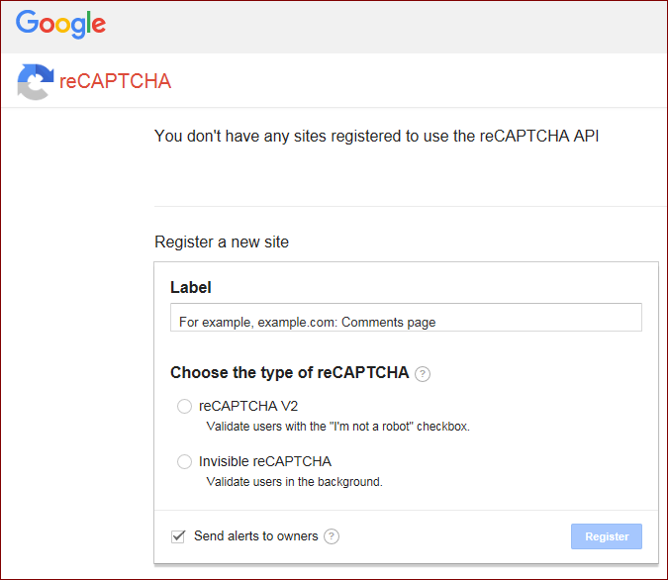Open help icon next to Send alerts

(332, 536)
